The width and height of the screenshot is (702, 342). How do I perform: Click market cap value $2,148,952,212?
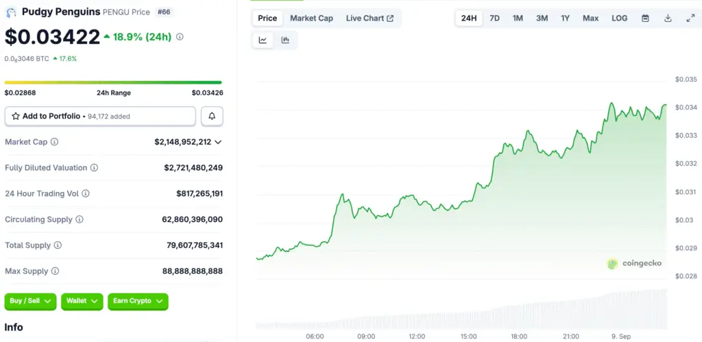(x=182, y=142)
